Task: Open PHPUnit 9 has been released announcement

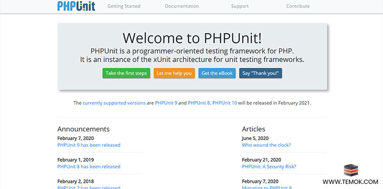Action: tap(89, 145)
